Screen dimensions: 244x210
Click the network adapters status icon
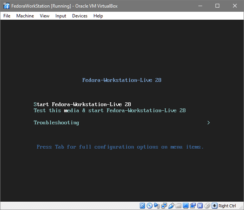(x=164, y=206)
